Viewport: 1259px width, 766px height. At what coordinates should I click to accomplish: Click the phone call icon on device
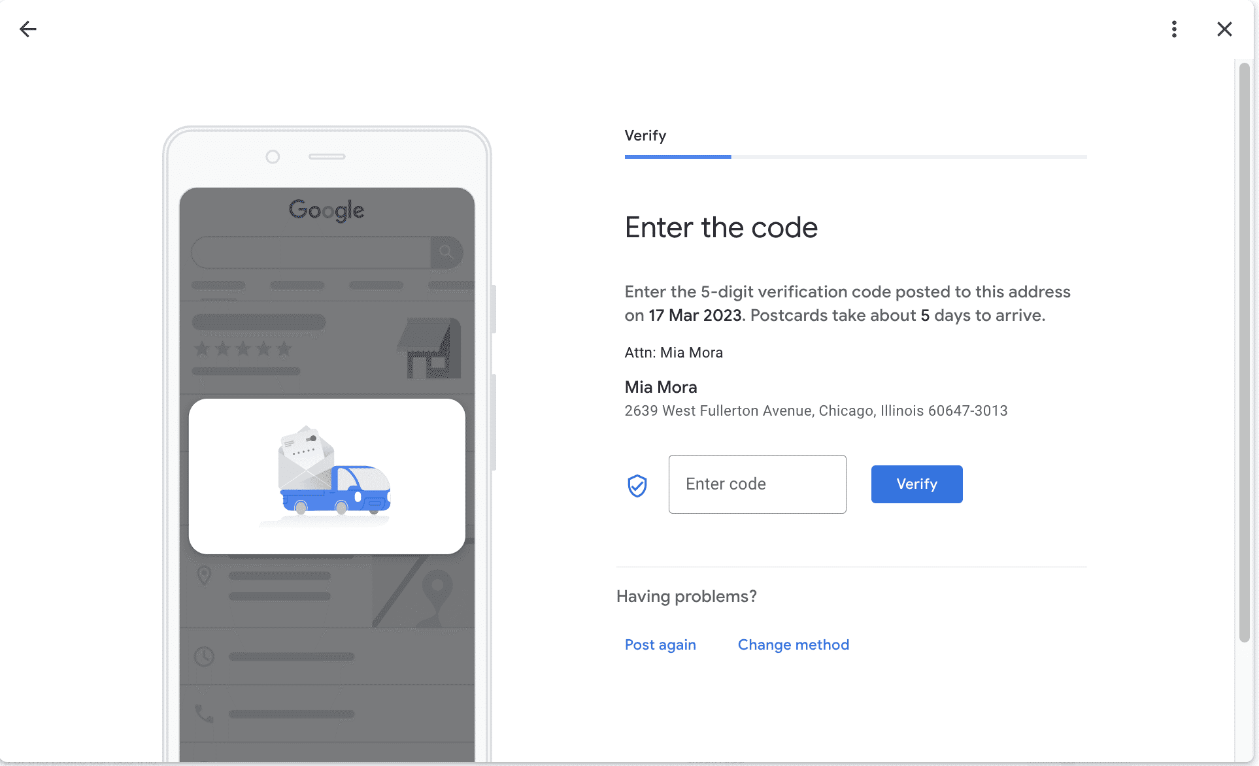tap(203, 715)
